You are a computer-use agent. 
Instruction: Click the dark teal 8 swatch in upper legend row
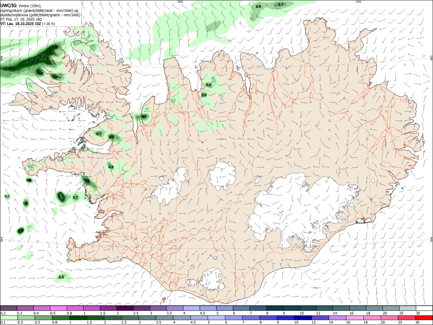click(x=275, y=308)
